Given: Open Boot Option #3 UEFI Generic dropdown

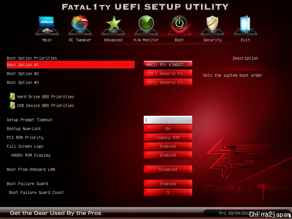Looking at the screenshot, I should click(x=168, y=82).
